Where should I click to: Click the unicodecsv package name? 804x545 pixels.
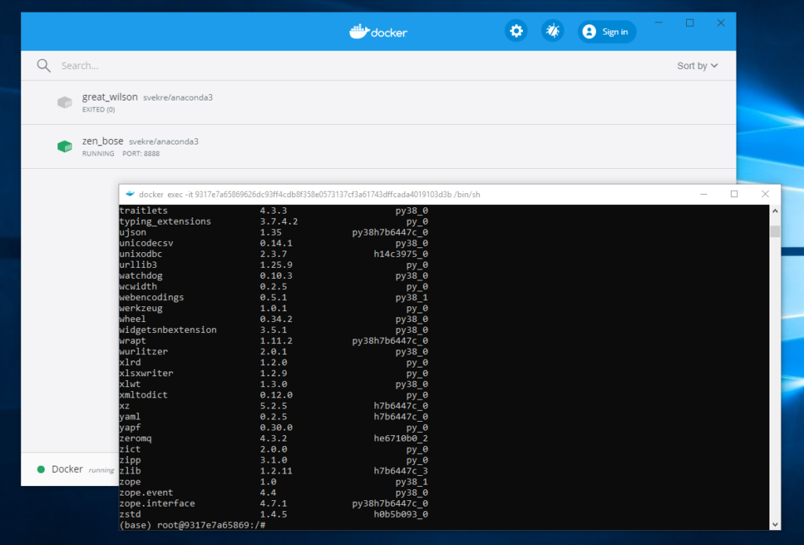(x=146, y=243)
